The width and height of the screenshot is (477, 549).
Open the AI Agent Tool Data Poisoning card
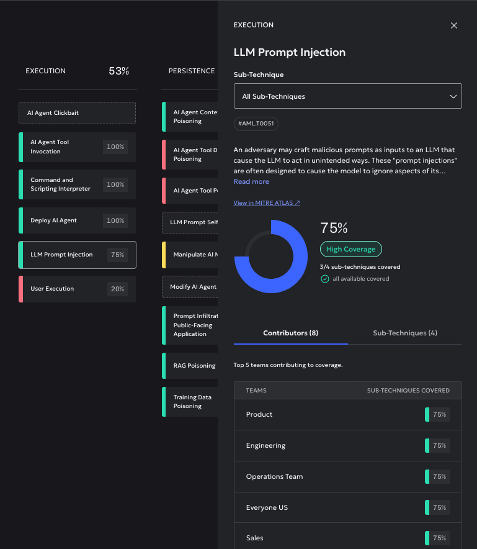tap(190, 155)
